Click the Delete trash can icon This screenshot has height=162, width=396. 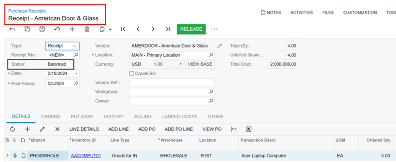[x=87, y=29]
